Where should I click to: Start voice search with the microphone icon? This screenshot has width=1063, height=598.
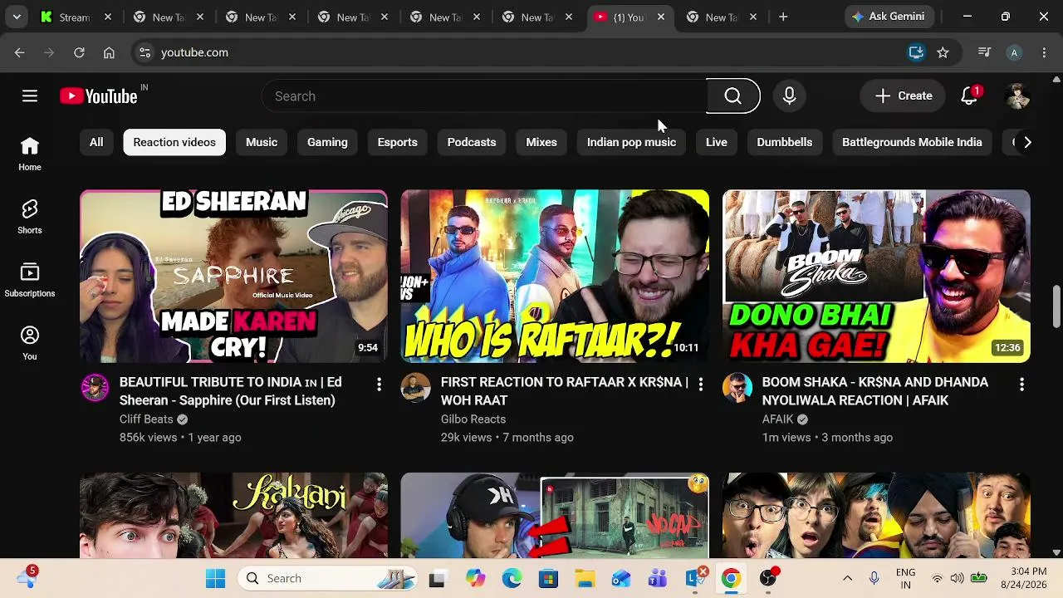tap(789, 96)
